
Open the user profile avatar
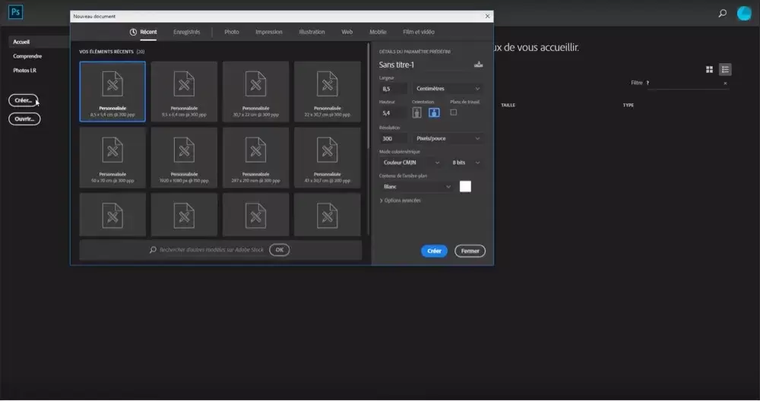coord(744,13)
